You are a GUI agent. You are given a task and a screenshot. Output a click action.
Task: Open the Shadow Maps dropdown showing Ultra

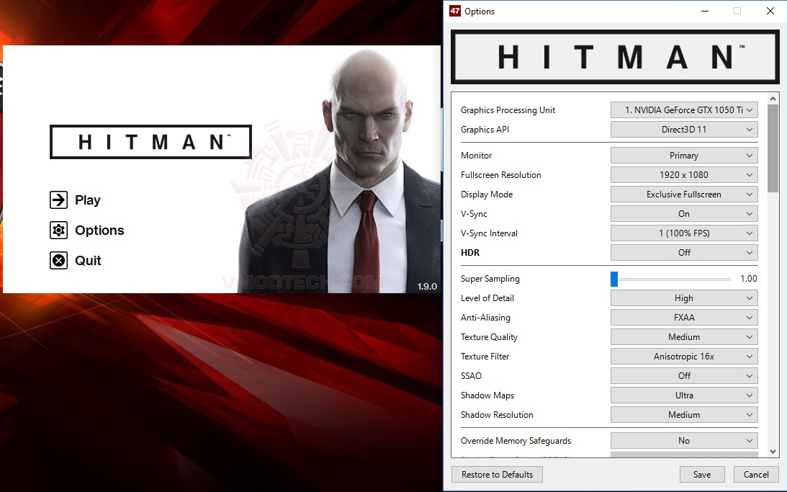tap(684, 395)
